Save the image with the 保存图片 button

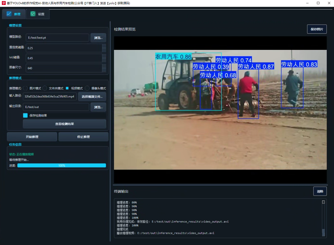[317, 29]
